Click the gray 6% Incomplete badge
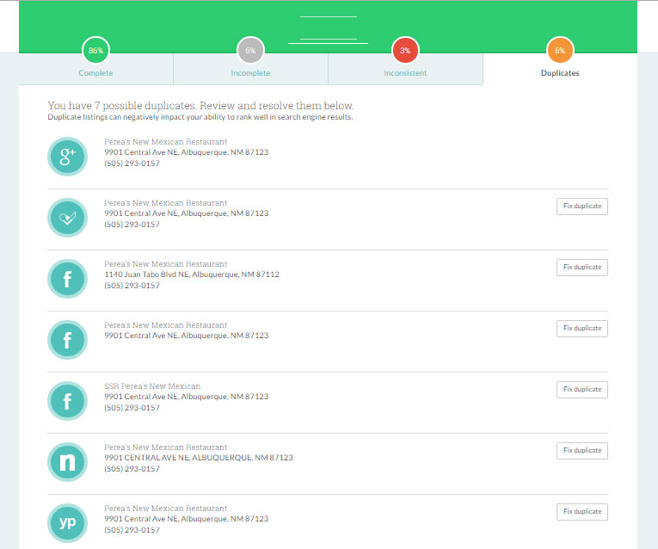 250,51
